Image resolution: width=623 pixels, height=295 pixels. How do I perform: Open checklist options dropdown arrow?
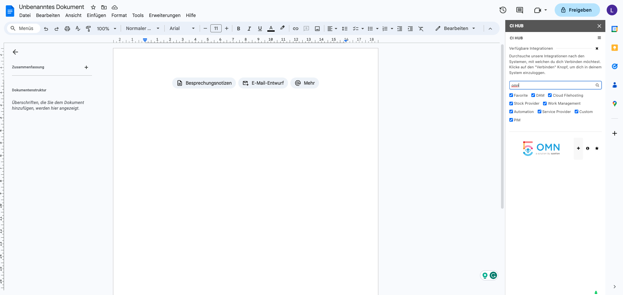363,29
